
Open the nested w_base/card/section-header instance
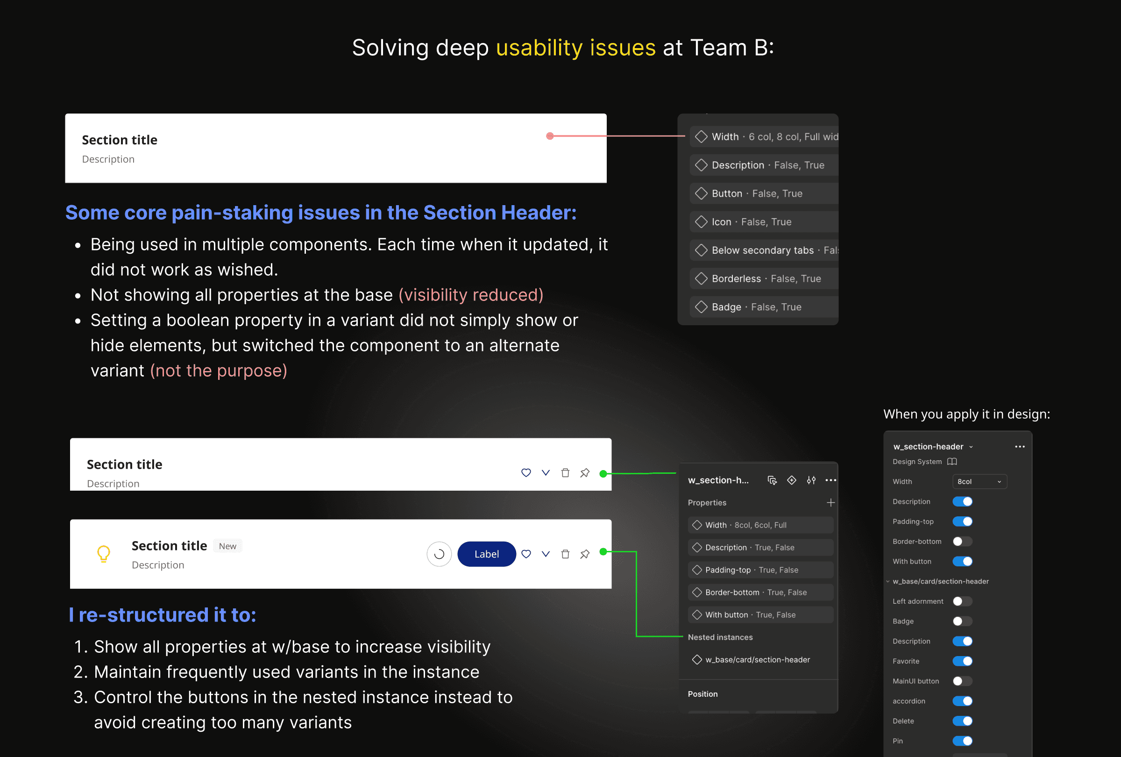tap(757, 659)
